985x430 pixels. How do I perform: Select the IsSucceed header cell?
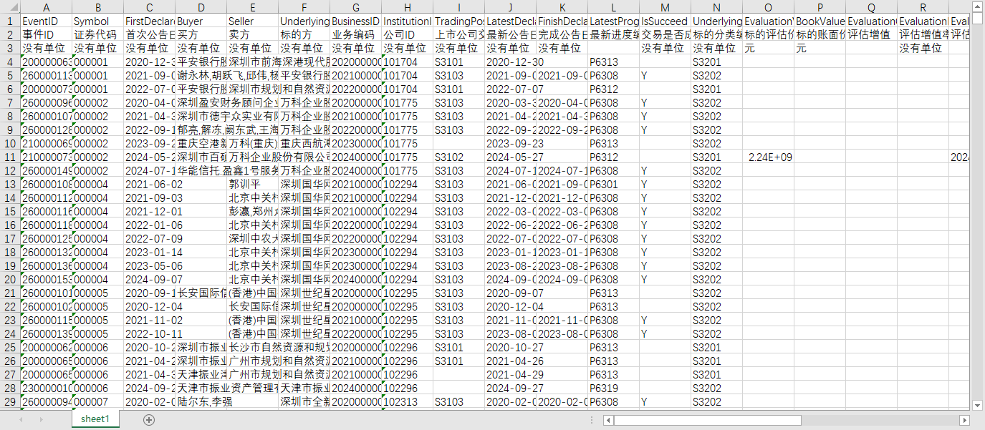(665, 21)
